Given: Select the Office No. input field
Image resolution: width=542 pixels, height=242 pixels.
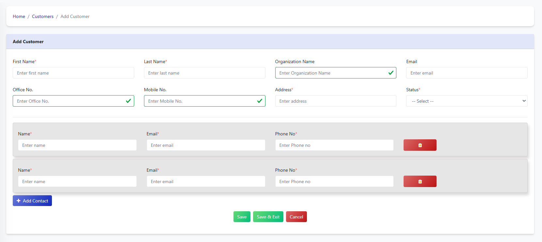Looking at the screenshot, I should coord(73,101).
